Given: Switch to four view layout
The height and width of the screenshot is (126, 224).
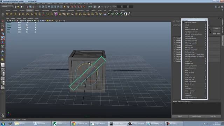Looking at the screenshot, I should [2, 70].
